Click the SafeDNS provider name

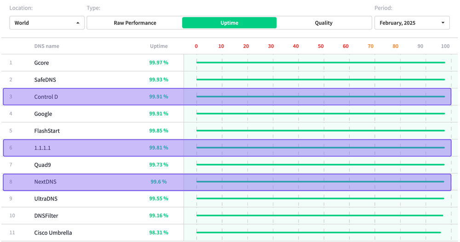click(x=46, y=80)
